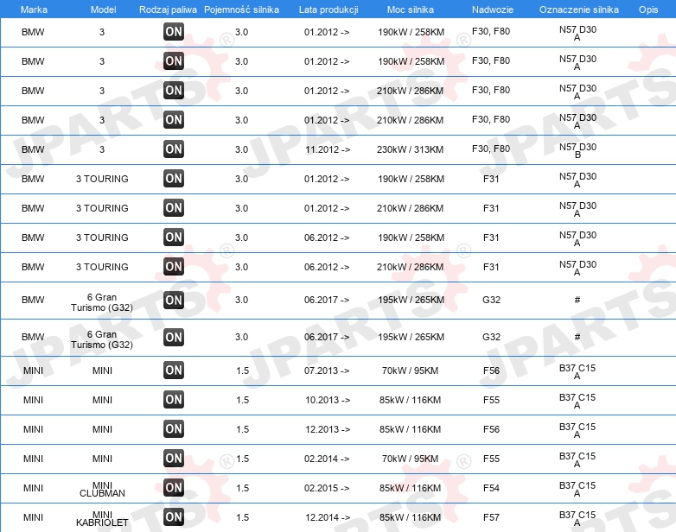Select 85kW / 116KM cell in 10.2013 row
Image resolution: width=676 pixels, height=532 pixels.
(x=410, y=400)
